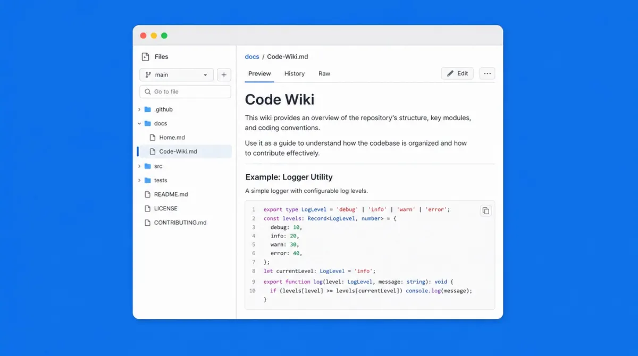Switch to the Raw tab
The image size is (638, 356).
pyautogui.click(x=324, y=74)
